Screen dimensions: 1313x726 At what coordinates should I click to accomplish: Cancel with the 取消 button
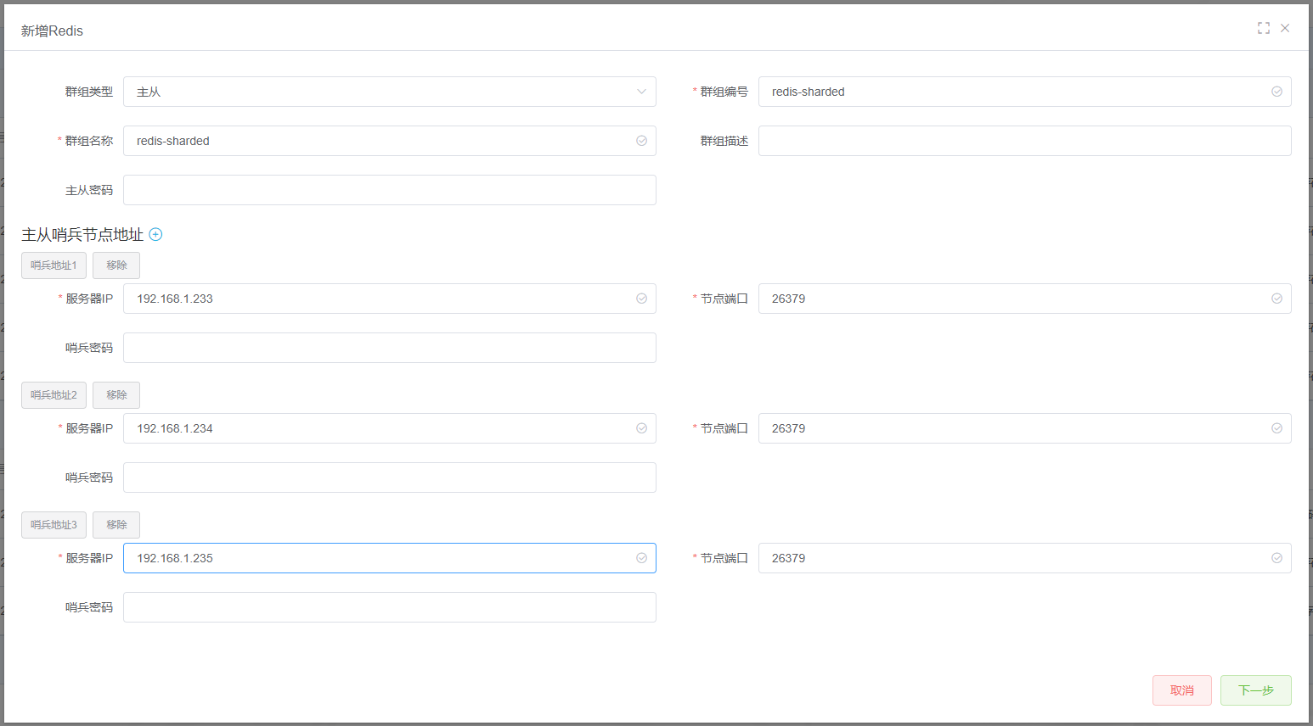[x=1182, y=690]
